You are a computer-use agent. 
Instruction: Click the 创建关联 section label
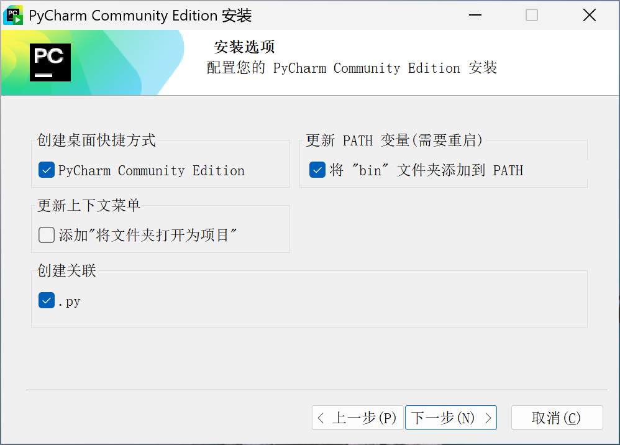[x=65, y=270]
